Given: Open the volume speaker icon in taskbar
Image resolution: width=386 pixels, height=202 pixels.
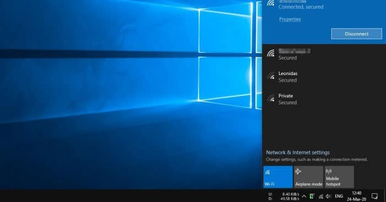Looking at the screenshot, I should (329, 196).
